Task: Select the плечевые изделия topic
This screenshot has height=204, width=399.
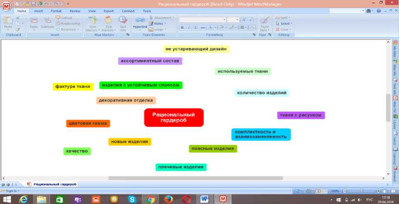Action: click(181, 167)
